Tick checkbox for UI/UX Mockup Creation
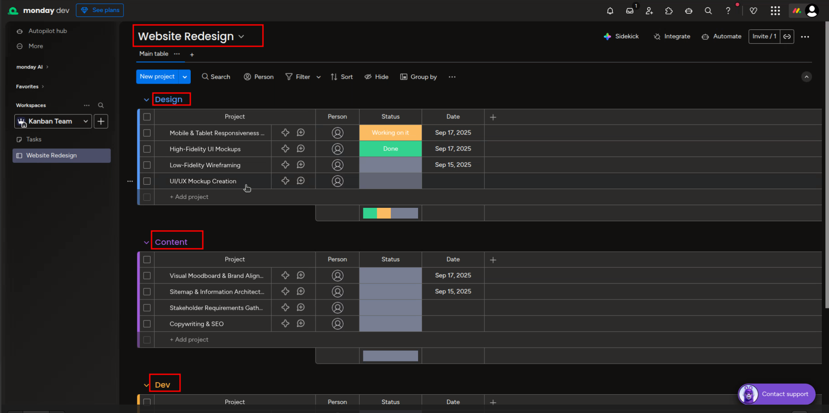829x413 pixels. coord(147,181)
